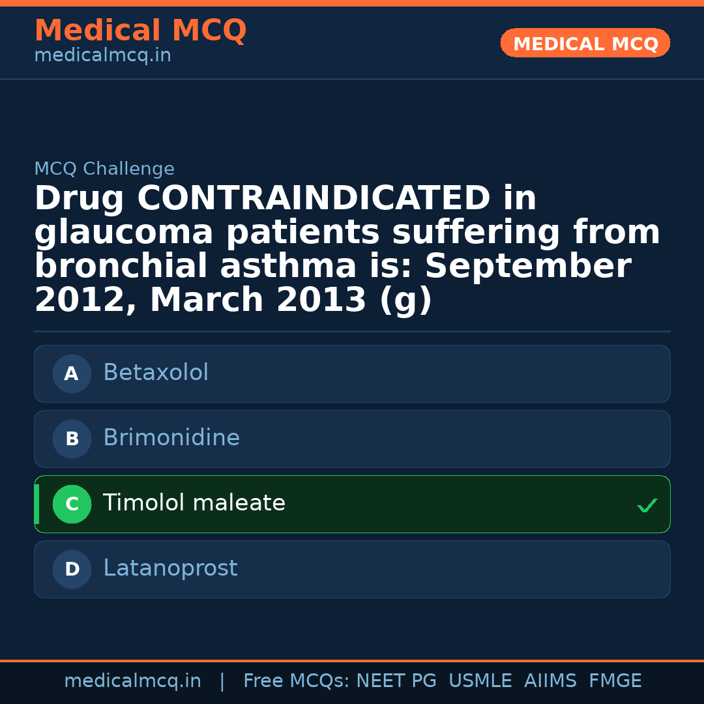This screenshot has height=704, width=704.
Task: Pick the Timolol maleate answer text
Action: (x=194, y=503)
